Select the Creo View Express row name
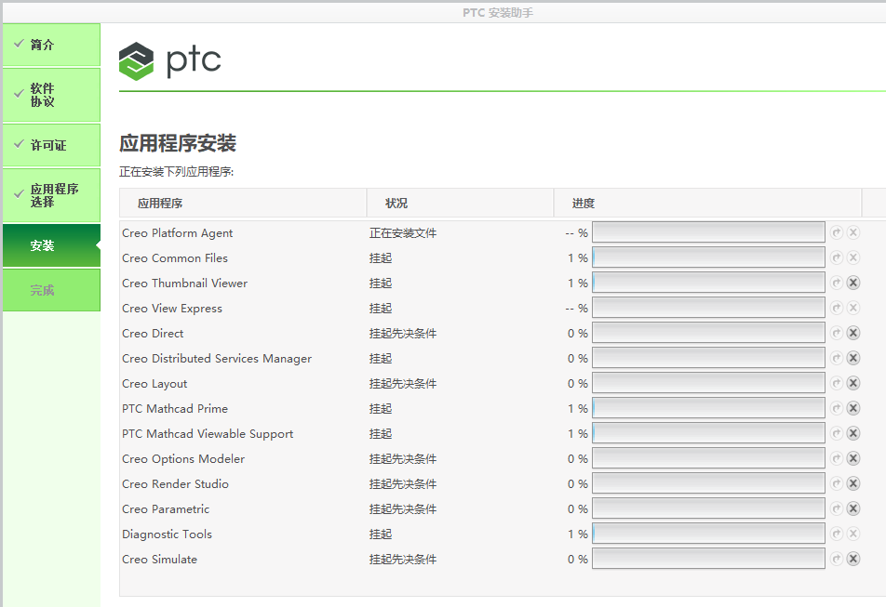The height and width of the screenshot is (607, 886). coord(172,309)
